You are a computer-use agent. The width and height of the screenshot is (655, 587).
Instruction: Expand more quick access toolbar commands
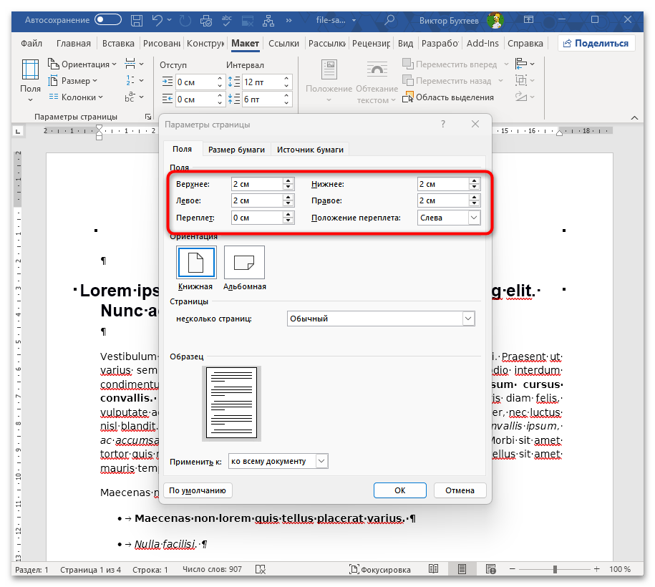coord(288,20)
